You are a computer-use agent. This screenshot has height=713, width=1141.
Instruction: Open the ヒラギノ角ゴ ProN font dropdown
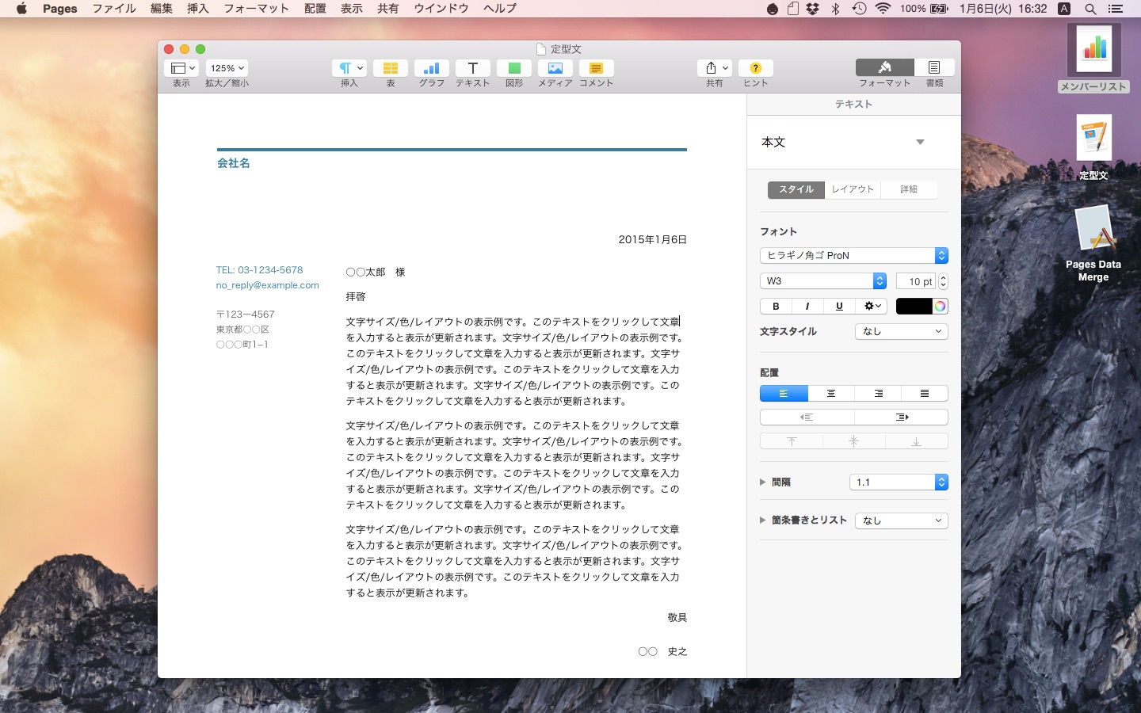(x=853, y=255)
